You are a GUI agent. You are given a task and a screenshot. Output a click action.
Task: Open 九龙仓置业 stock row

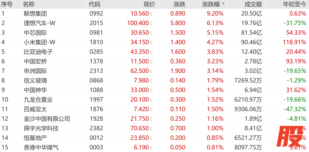click(38, 100)
